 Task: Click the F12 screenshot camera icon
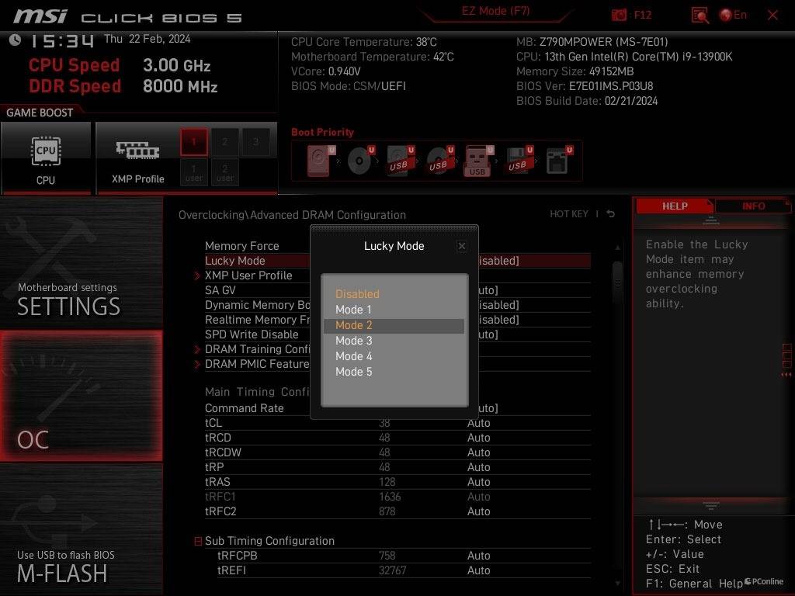pos(619,15)
